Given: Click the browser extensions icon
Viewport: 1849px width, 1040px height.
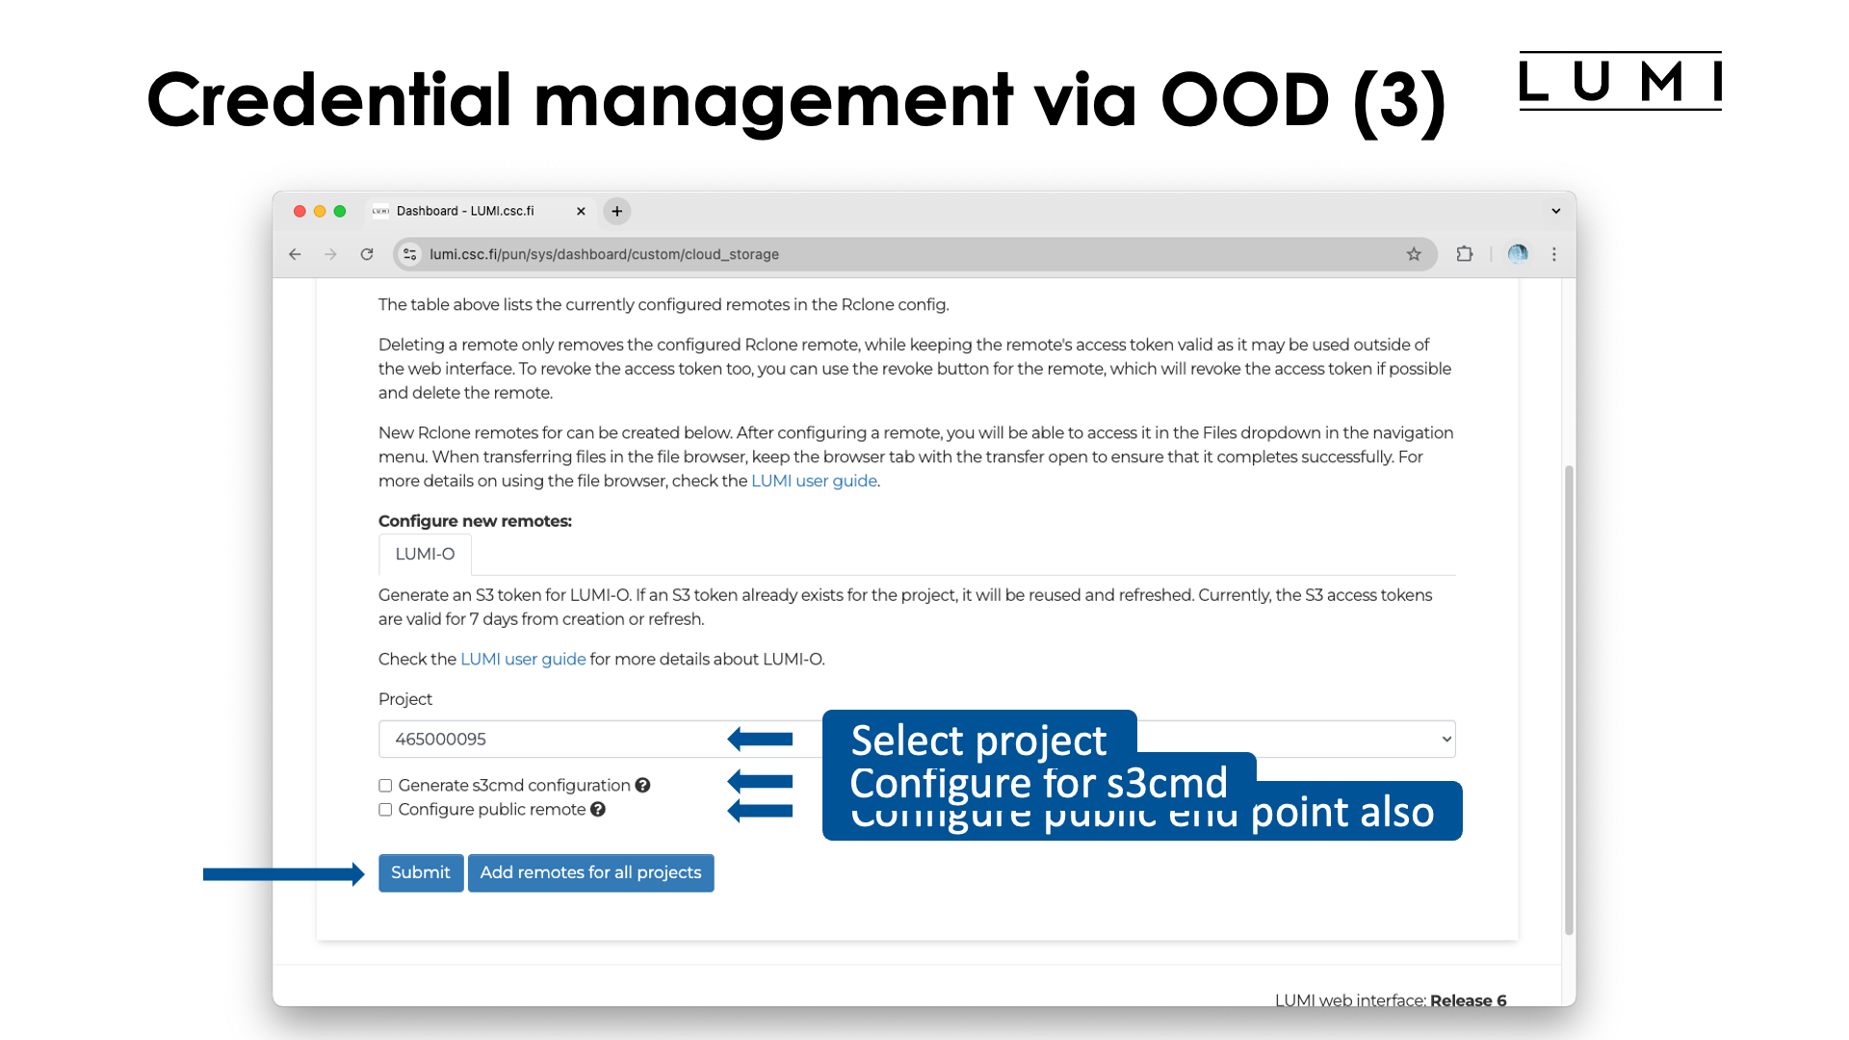Looking at the screenshot, I should 1464,254.
